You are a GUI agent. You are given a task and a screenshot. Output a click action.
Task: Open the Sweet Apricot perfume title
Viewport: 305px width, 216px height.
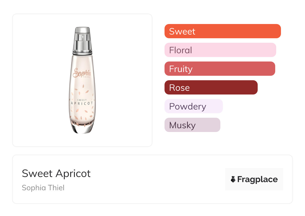(x=56, y=173)
